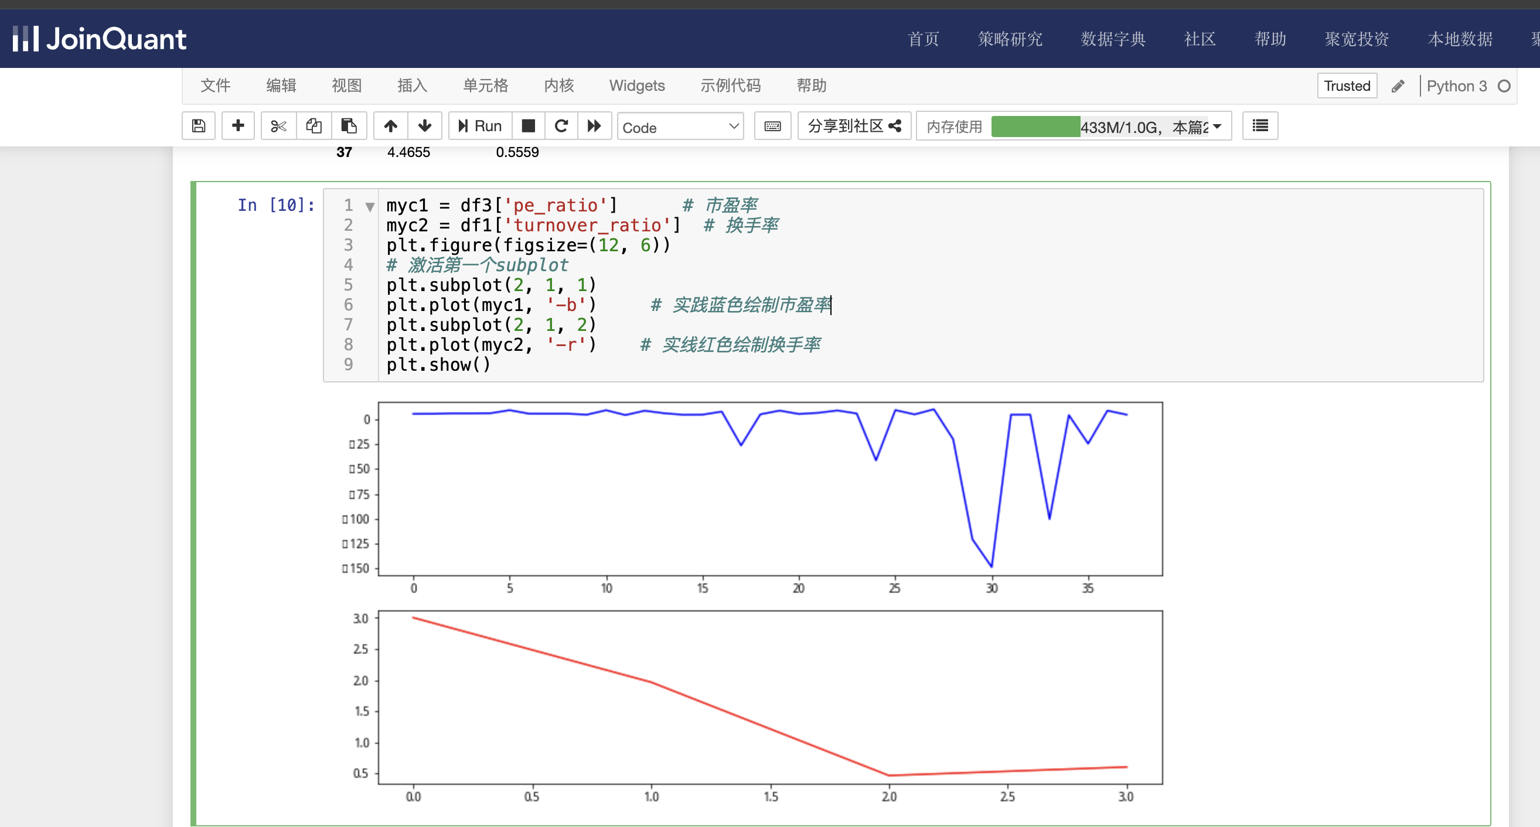Go to 首页 in top navigation
Viewport: 1540px width, 827px height.
(923, 39)
